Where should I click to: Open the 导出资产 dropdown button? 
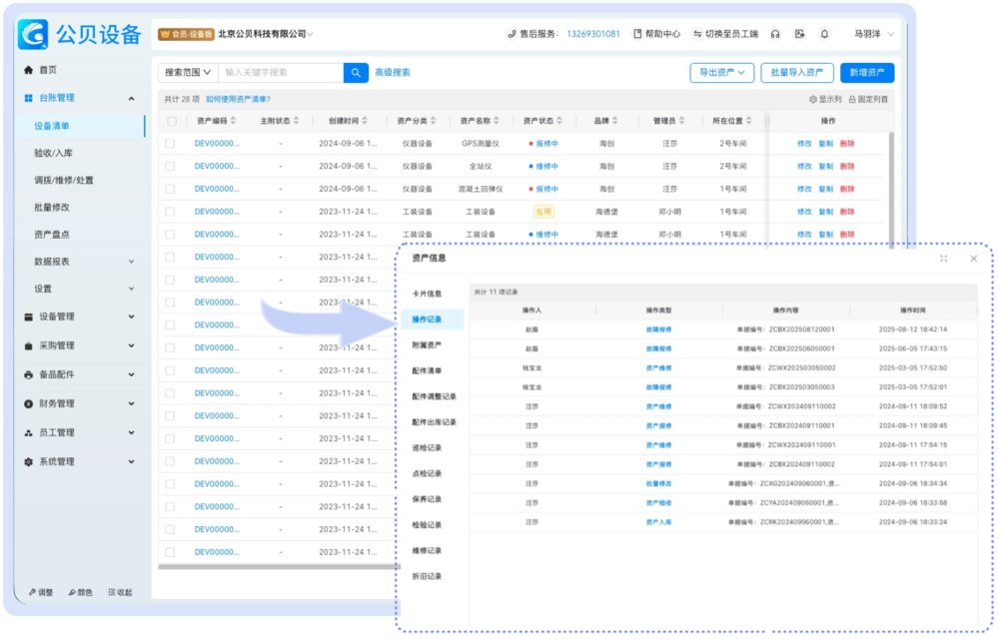[x=721, y=73]
